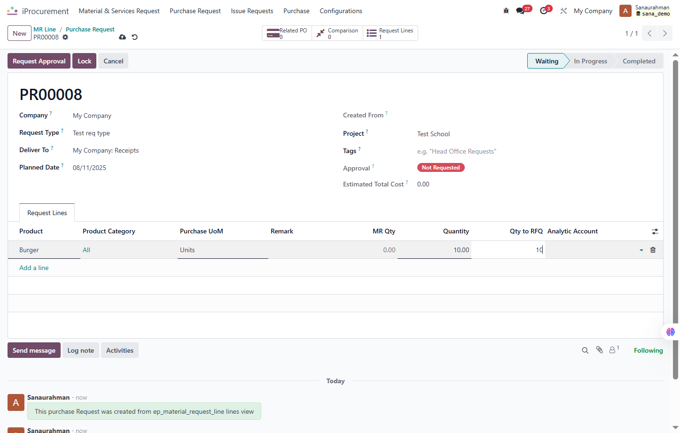
Task: Expand the Analytic Account dropdown arrow
Action: coord(641,250)
